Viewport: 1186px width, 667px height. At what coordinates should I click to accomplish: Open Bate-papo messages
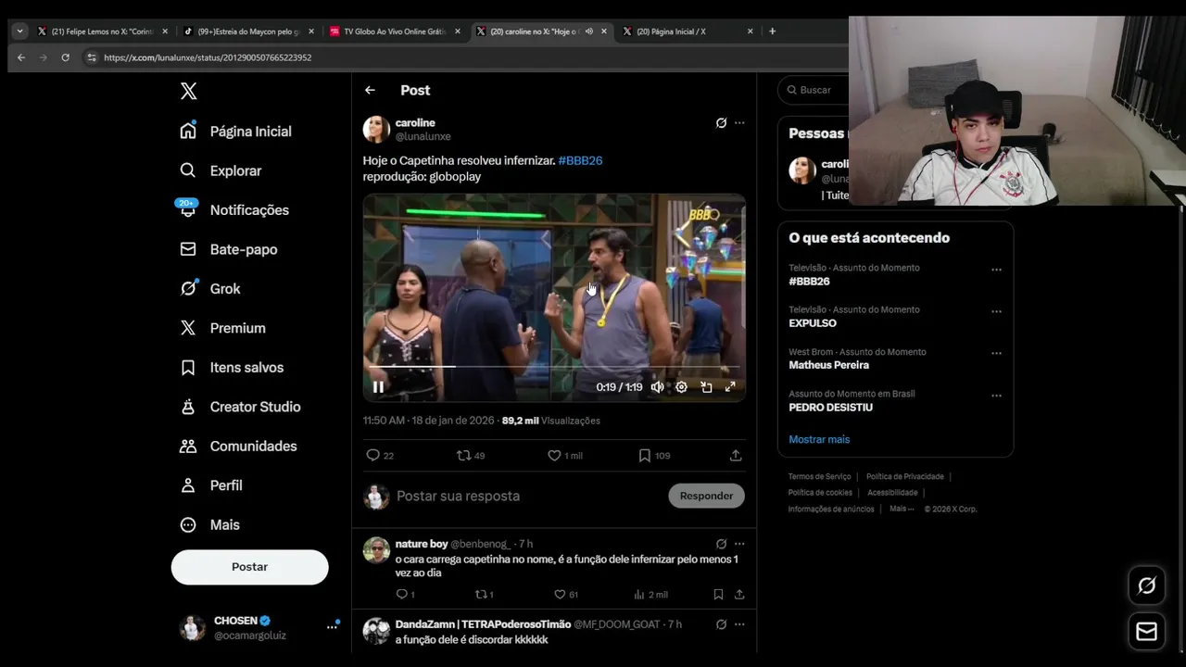pyautogui.click(x=229, y=249)
